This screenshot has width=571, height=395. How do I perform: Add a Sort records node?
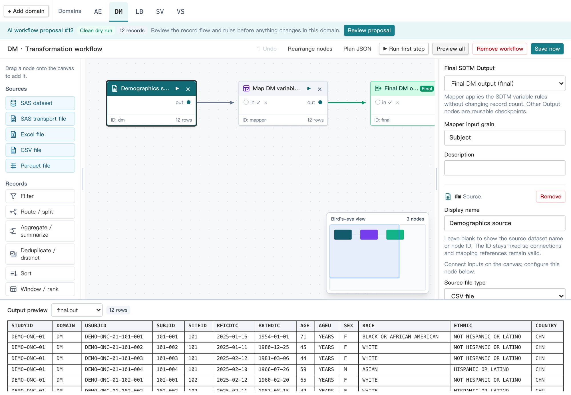(40, 273)
